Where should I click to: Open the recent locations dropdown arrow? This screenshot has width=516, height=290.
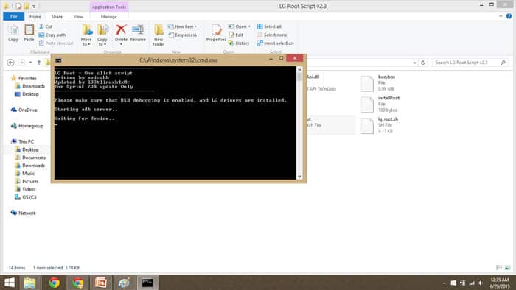[x=31, y=63]
